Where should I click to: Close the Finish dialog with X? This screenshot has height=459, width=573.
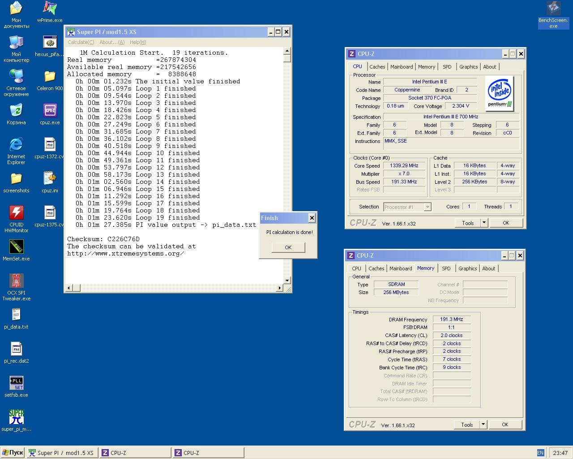[312, 218]
